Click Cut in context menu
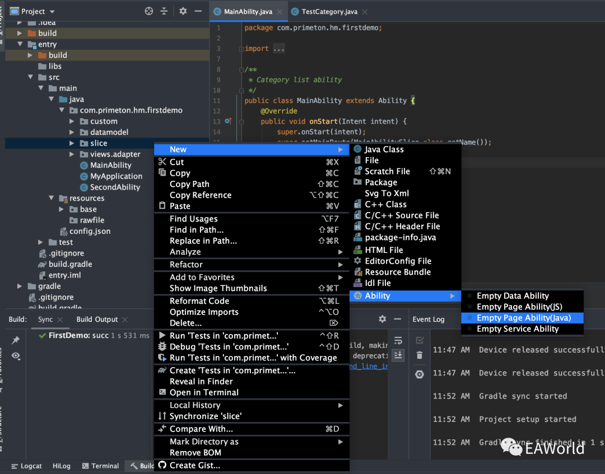Screen dimensions: 605x474 pyautogui.click(x=252, y=162)
